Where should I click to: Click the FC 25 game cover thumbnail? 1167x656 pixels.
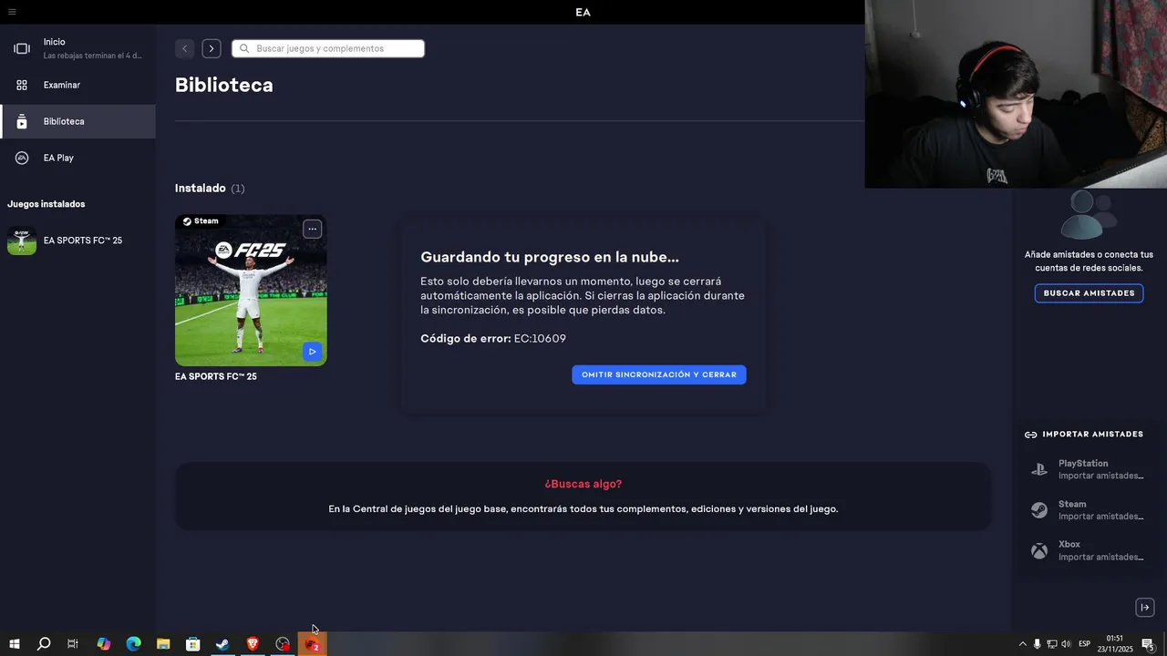[251, 290]
